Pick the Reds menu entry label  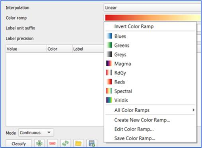pyautogui.click(x=120, y=82)
